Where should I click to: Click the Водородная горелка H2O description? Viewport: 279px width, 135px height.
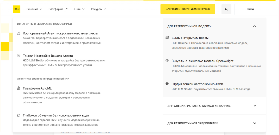coord(61,122)
